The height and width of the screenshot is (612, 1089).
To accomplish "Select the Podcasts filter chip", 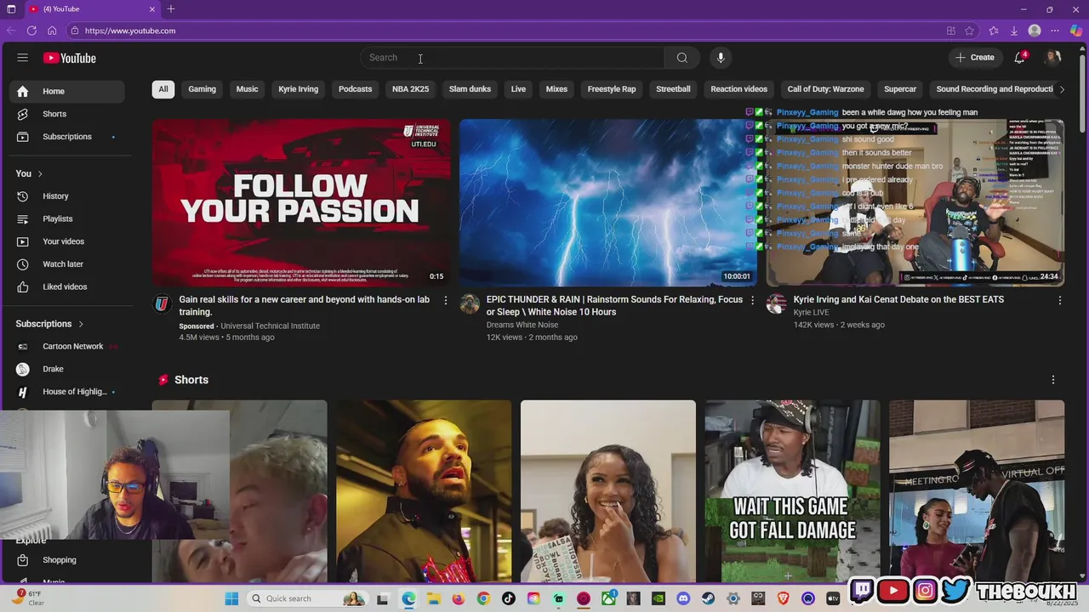I will pyautogui.click(x=355, y=89).
